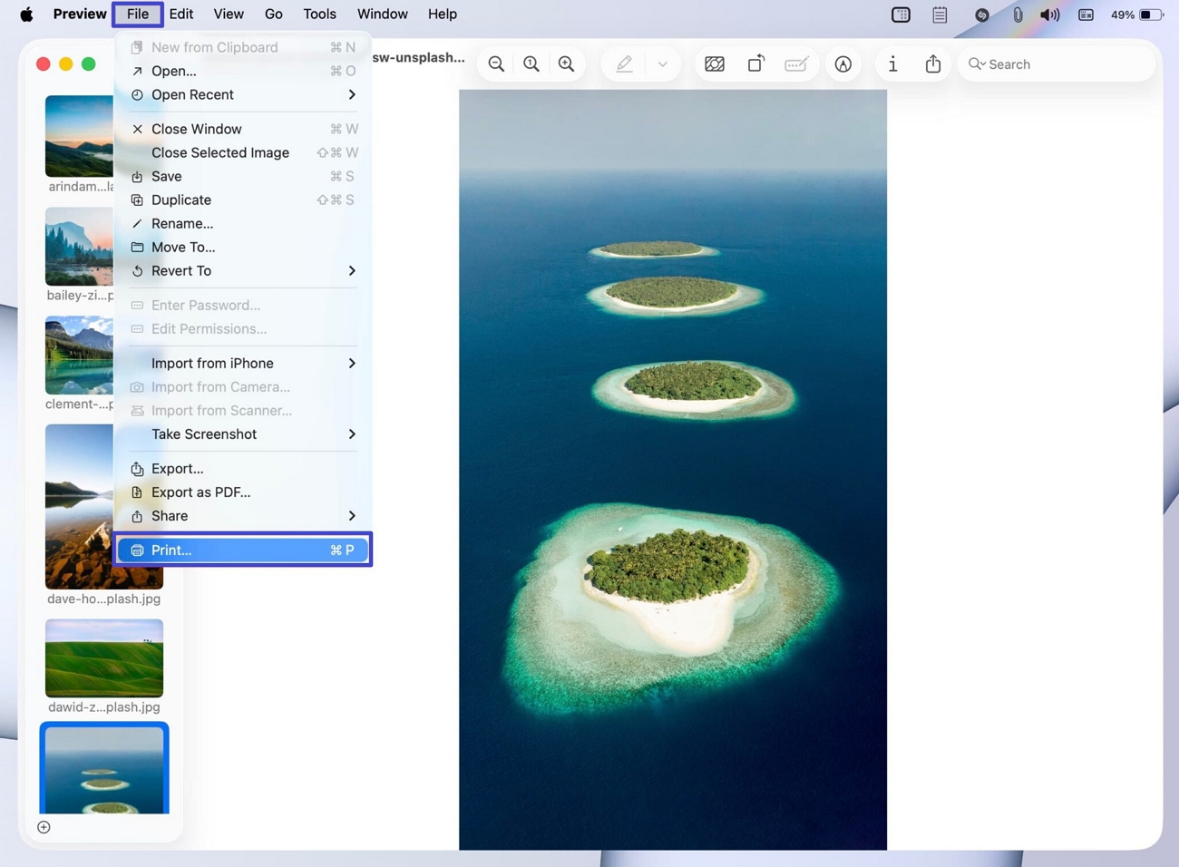Click the rotate image icon
This screenshot has width=1179, height=867.
pyautogui.click(x=755, y=63)
